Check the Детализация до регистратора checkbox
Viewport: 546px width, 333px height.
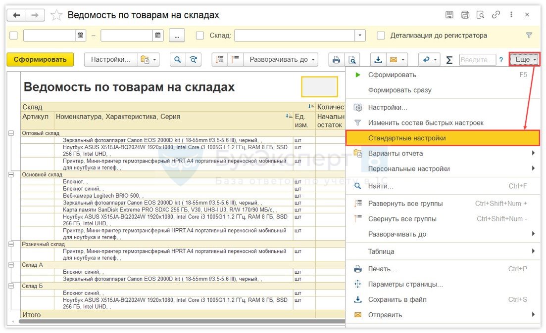[x=381, y=36]
